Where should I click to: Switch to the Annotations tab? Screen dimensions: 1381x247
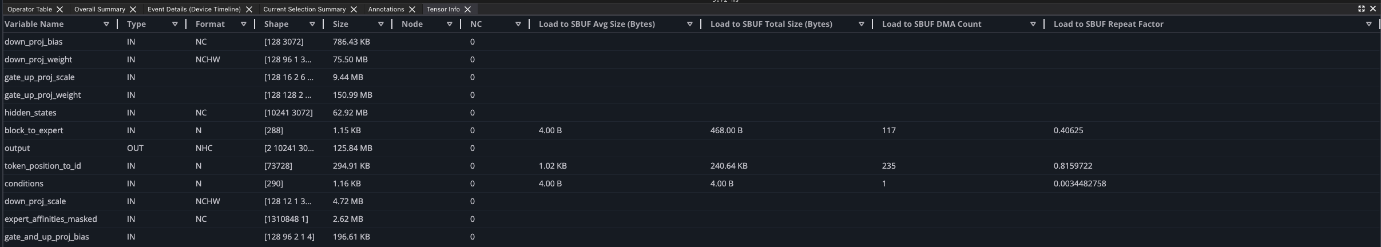click(x=386, y=10)
